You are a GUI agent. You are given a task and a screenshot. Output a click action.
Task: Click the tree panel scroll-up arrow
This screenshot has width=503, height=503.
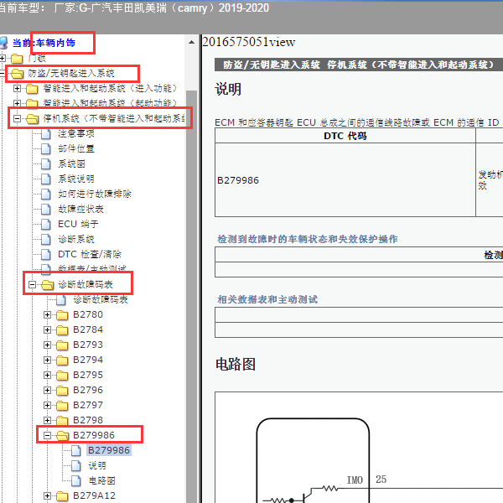191,42
